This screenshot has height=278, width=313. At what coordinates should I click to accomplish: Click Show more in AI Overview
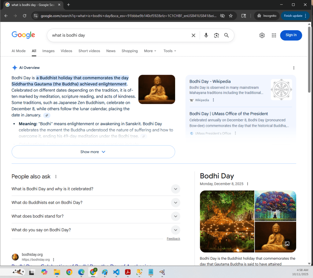point(93,152)
